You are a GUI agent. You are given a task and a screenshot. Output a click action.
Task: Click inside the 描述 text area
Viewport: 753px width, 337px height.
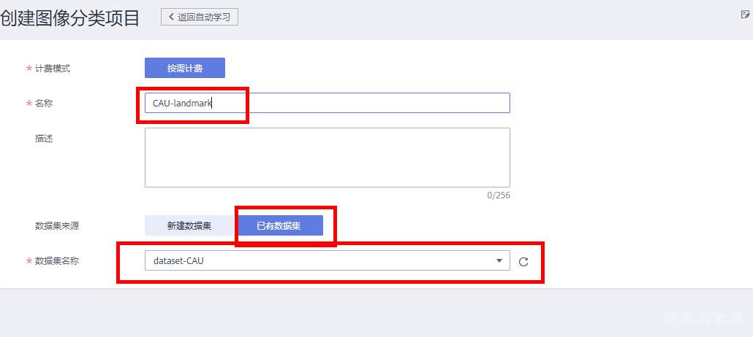327,158
